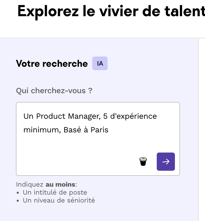This screenshot has height=221, width=205.
Task: Place cursor on 'Paris' in the query
Action: (x=99, y=130)
